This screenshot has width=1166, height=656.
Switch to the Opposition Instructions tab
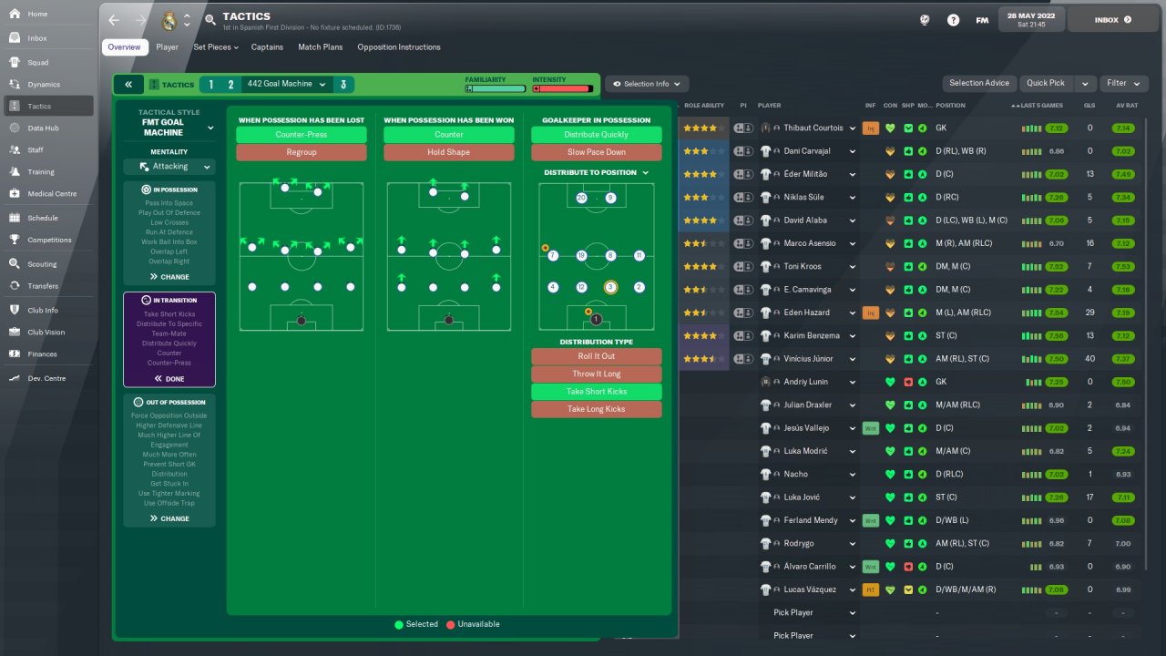(x=399, y=46)
